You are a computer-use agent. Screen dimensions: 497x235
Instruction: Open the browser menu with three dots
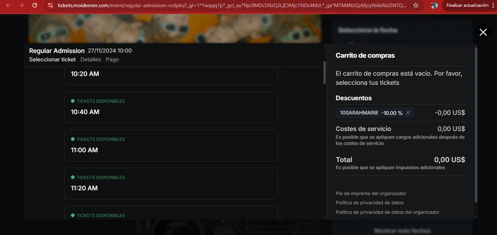point(493,5)
